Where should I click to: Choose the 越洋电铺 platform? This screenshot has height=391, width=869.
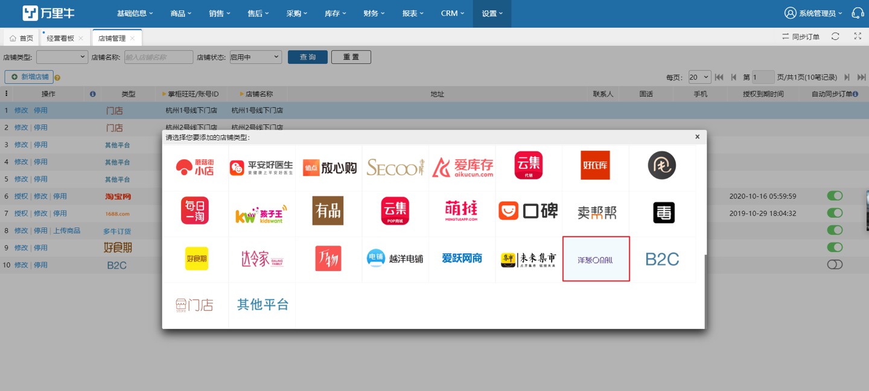[395, 258]
